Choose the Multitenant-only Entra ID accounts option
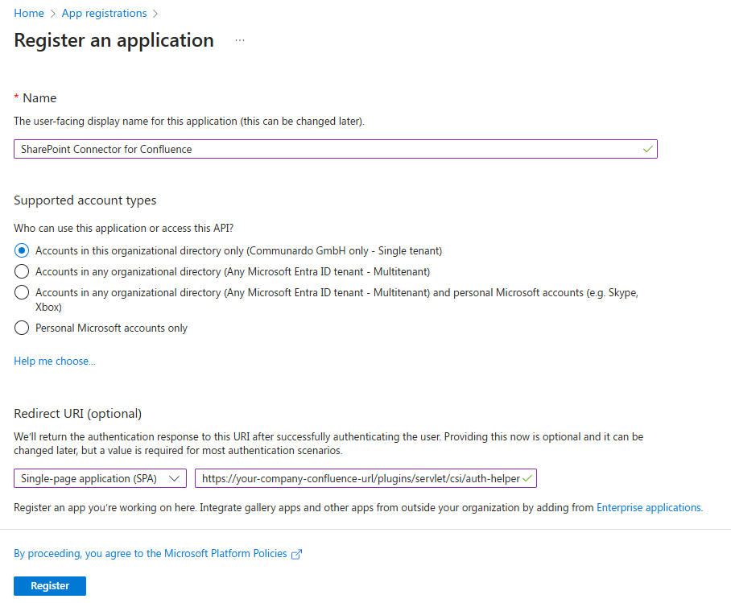 tap(23, 271)
